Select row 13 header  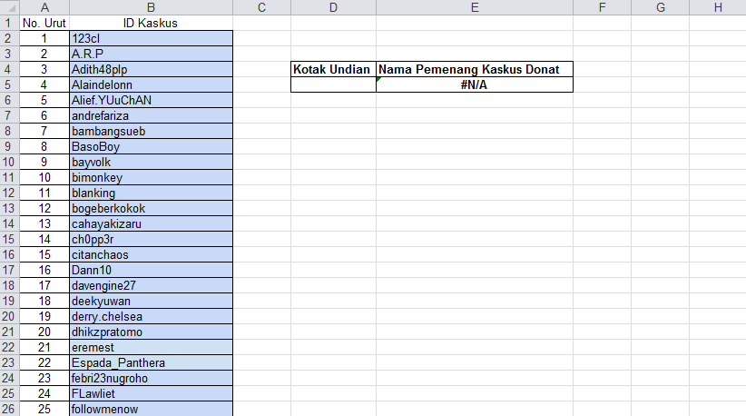[9, 209]
